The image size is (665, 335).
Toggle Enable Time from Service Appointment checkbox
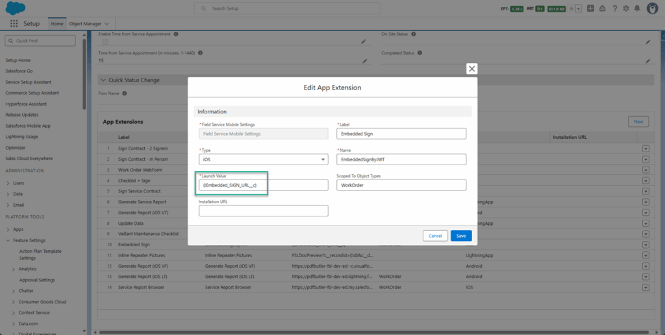105,41
